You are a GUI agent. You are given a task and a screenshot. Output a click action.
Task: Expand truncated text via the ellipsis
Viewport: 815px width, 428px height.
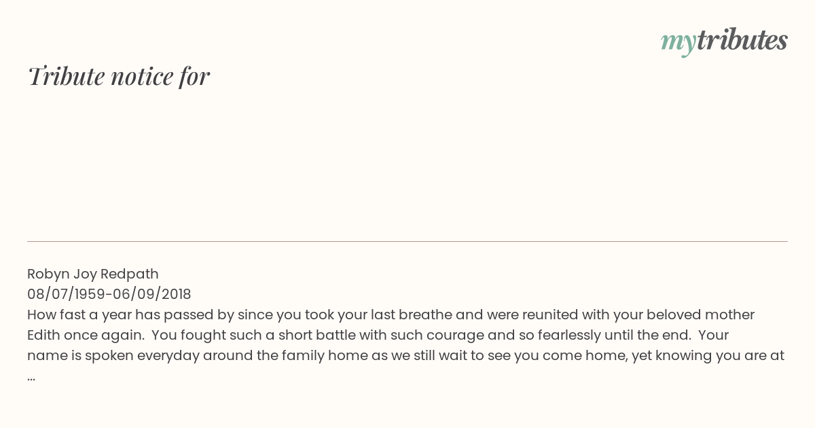[x=31, y=376]
